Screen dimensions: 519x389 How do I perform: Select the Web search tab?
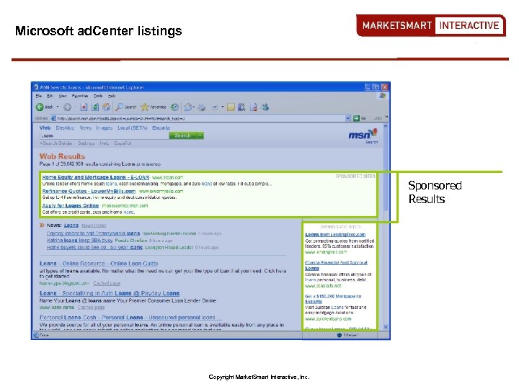pos(45,128)
